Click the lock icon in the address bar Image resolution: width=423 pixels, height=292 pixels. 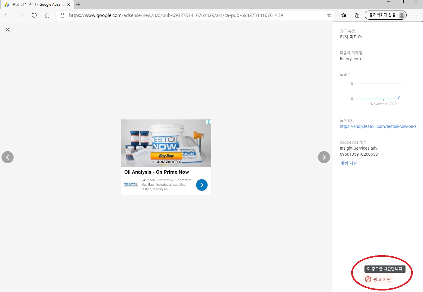click(62, 15)
